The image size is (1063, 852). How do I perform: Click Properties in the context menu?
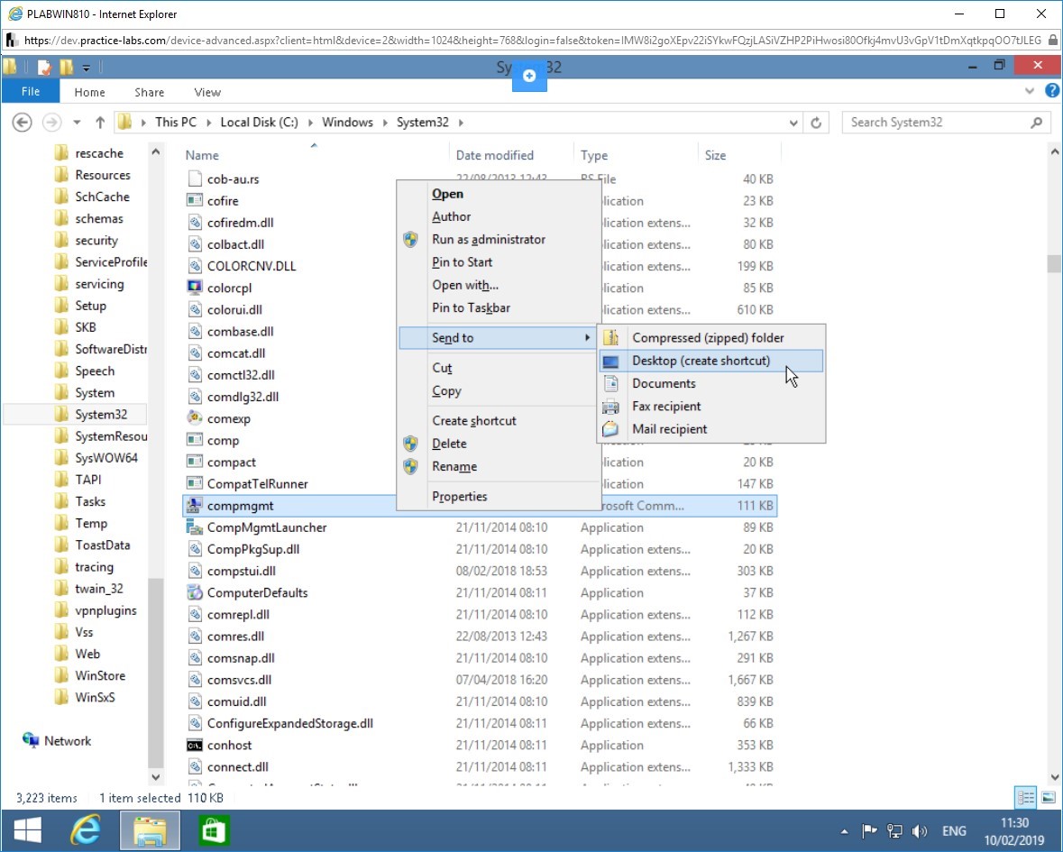(x=499, y=496)
